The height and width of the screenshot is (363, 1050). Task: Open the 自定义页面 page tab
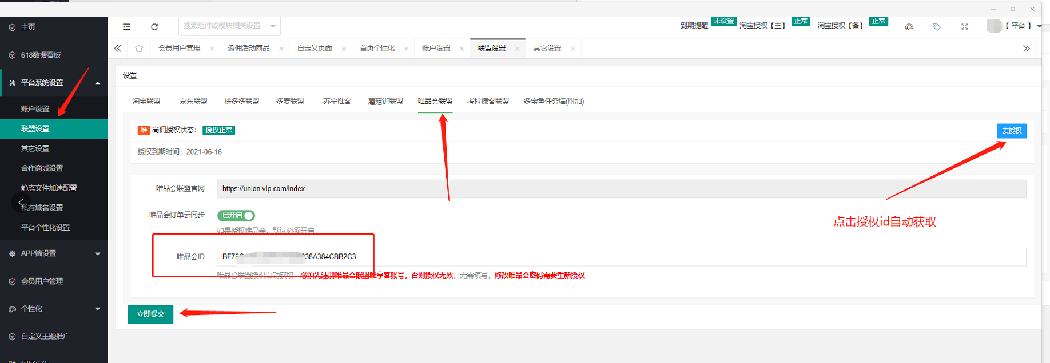pos(315,48)
